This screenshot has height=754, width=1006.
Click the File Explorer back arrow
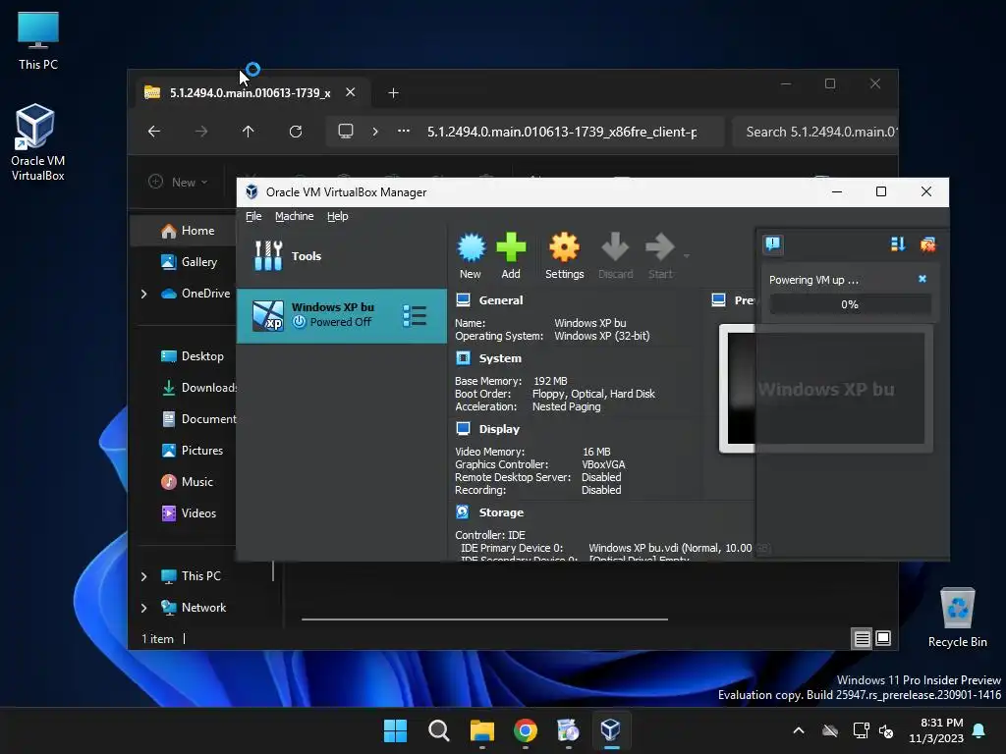[154, 132]
